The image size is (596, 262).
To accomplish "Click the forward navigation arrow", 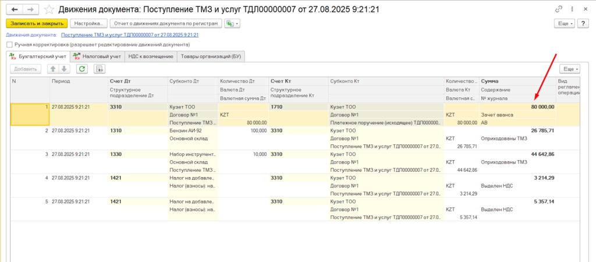I will [x=31, y=9].
